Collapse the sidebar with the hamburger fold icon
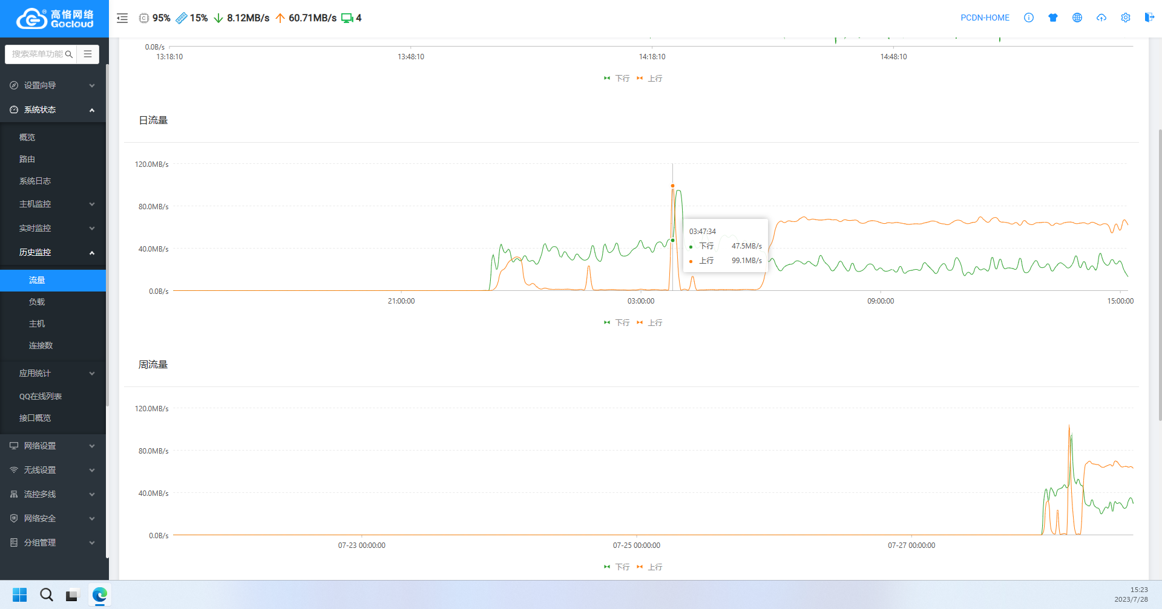The width and height of the screenshot is (1162, 609). pyautogui.click(x=122, y=18)
